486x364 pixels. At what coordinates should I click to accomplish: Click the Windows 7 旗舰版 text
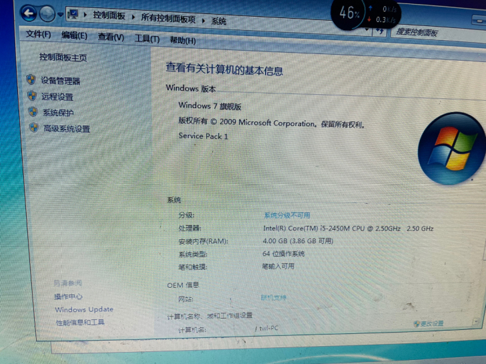pyautogui.click(x=210, y=106)
